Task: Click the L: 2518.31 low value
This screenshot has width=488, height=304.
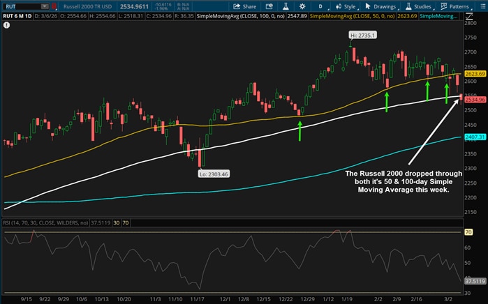Action: click(x=131, y=16)
